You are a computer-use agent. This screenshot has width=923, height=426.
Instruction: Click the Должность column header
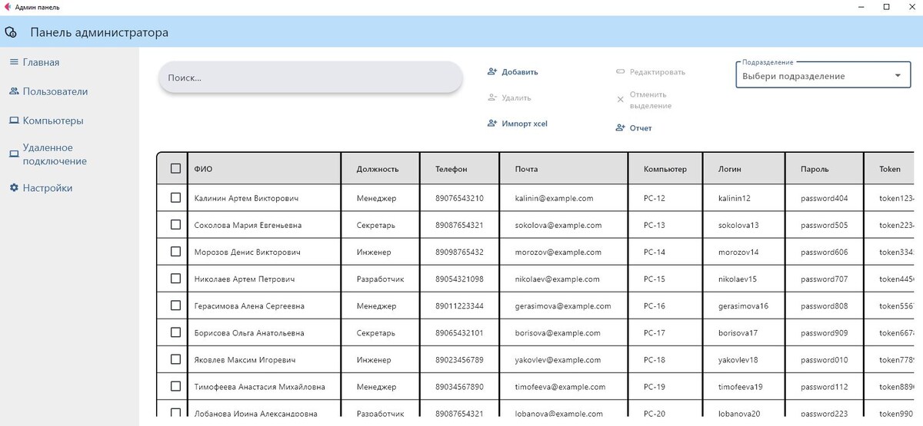point(381,169)
